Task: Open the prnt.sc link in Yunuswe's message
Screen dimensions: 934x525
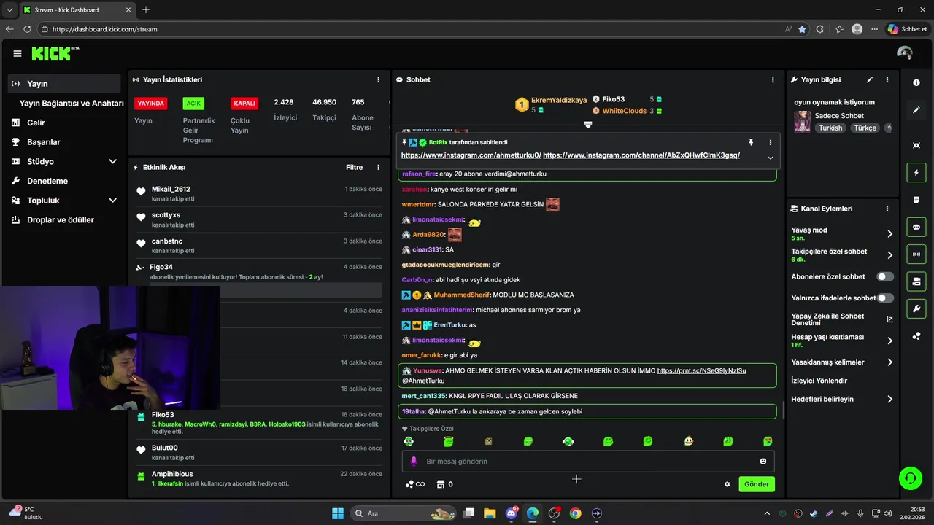Action: tap(701, 370)
